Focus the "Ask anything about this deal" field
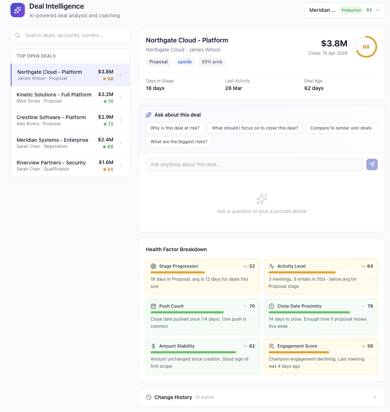The image size is (390, 412). (x=254, y=164)
